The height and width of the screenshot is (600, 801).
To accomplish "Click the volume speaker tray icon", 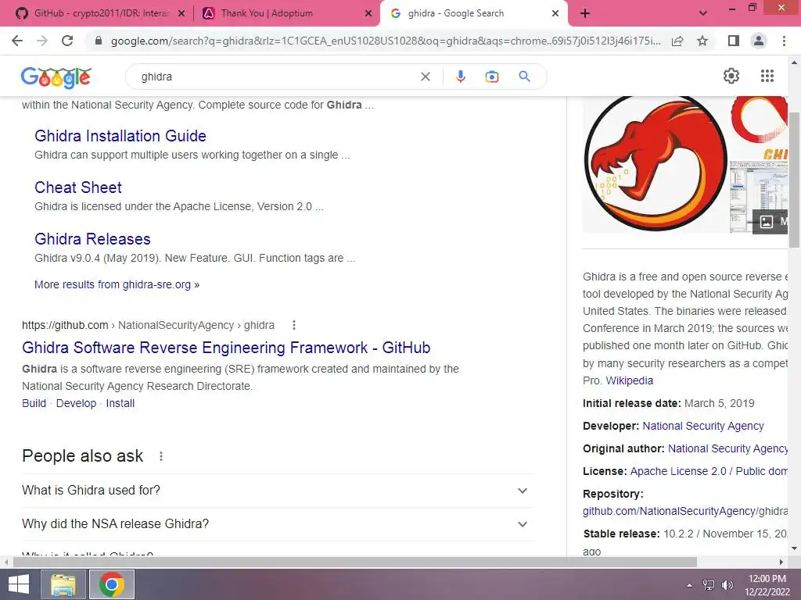I will coord(727,585).
